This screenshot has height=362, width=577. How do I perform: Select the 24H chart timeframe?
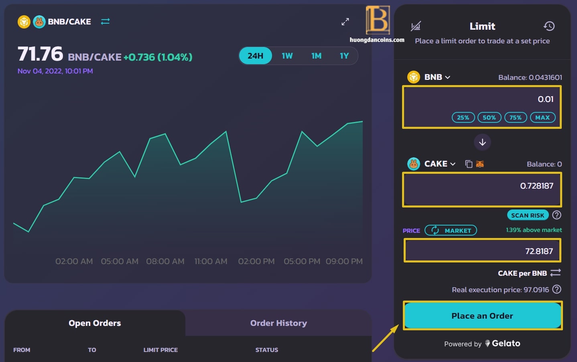click(x=256, y=56)
